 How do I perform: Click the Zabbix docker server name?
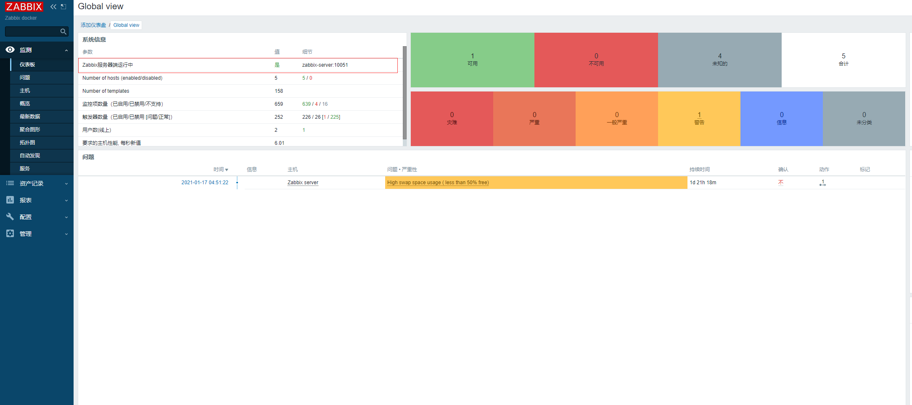pyautogui.click(x=21, y=18)
